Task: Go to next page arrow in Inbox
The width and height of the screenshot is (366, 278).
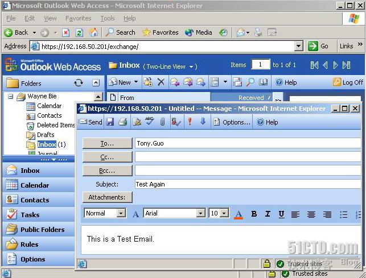Action: (335, 65)
